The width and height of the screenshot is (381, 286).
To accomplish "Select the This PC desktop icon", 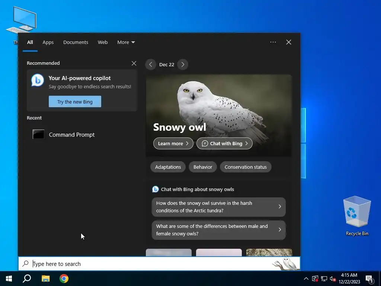I will [21, 21].
